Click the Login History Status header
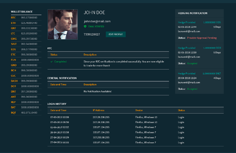Screen dimensions: 236x153 [x=182, y=110]
